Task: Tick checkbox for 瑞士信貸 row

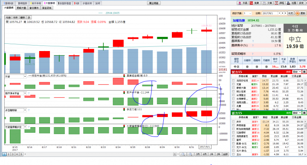Action: coord(233,91)
